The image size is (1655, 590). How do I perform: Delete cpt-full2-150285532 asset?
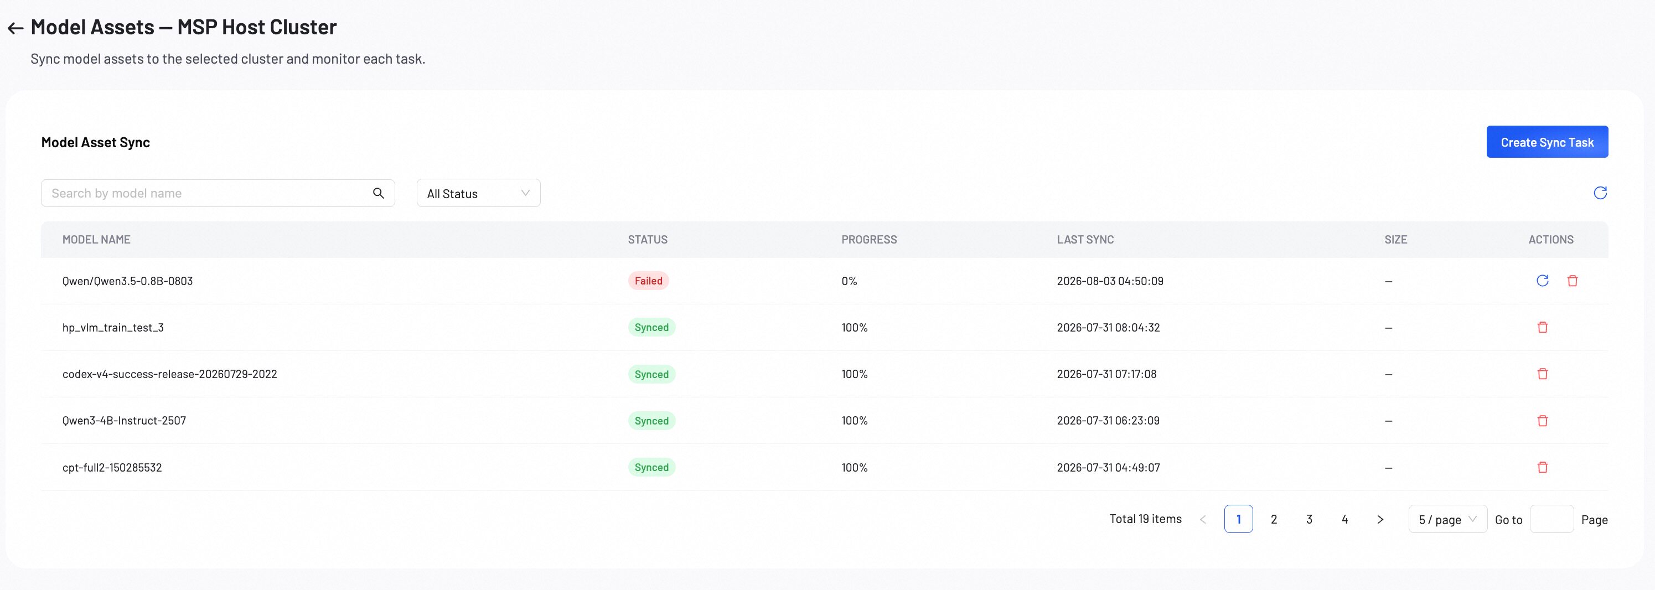click(x=1542, y=467)
